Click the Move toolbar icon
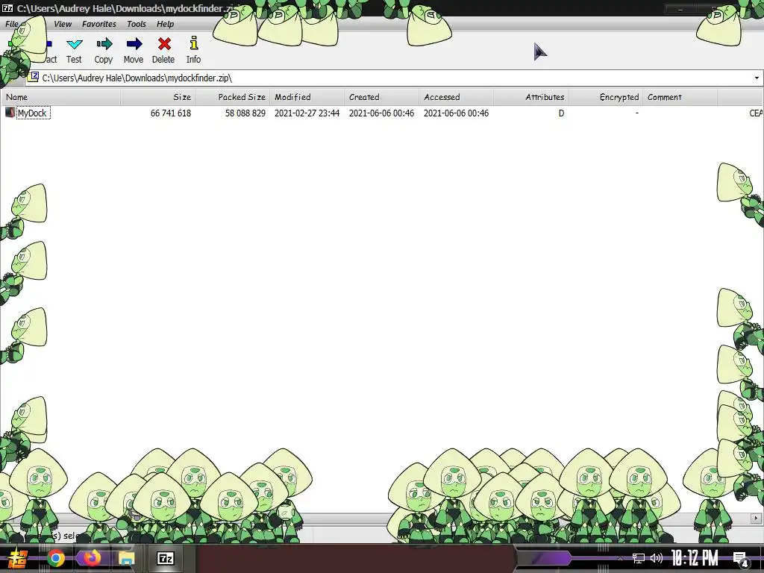This screenshot has height=573, width=764. [134, 44]
